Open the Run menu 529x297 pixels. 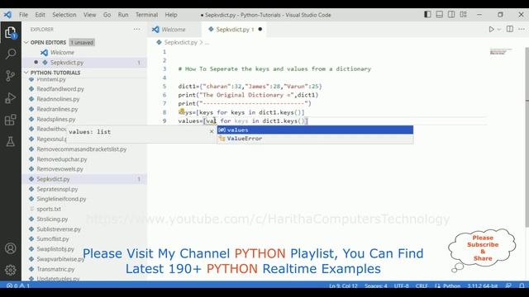tap(123, 15)
